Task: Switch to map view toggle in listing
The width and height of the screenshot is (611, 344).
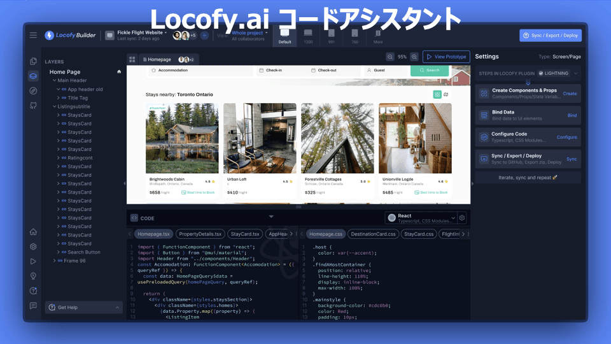Action: [x=446, y=94]
